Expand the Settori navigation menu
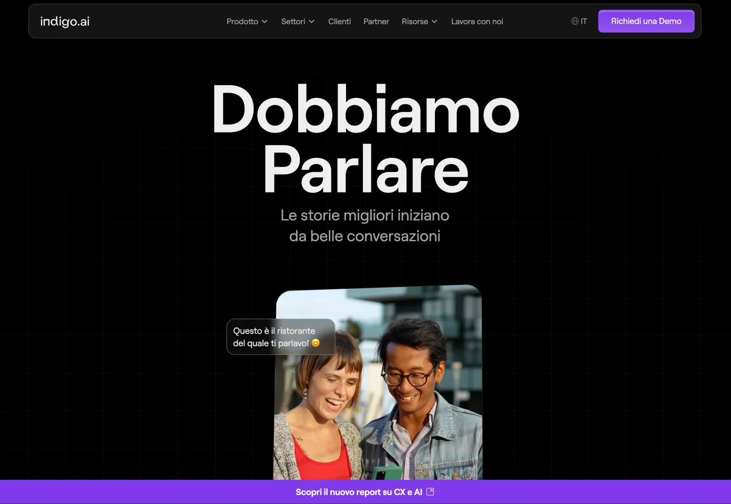Screen dimensions: 731x504 click(293, 22)
